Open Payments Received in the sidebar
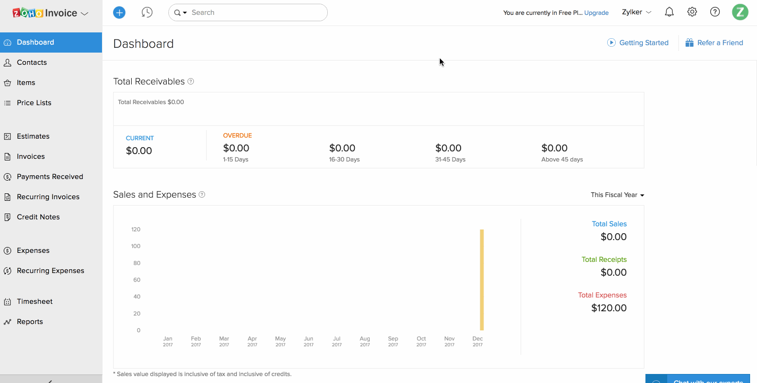757x383 pixels. pyautogui.click(x=50, y=177)
